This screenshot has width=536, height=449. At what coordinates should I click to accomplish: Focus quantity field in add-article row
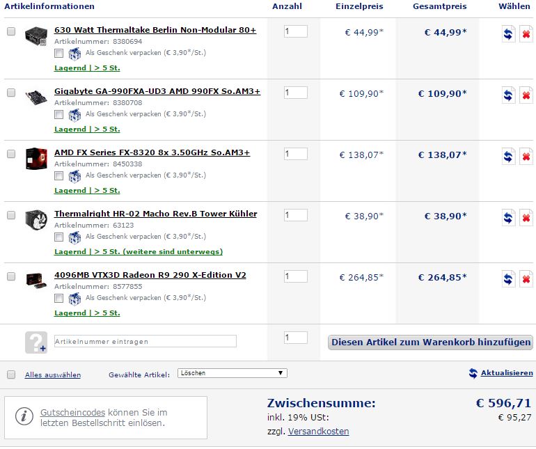(296, 338)
